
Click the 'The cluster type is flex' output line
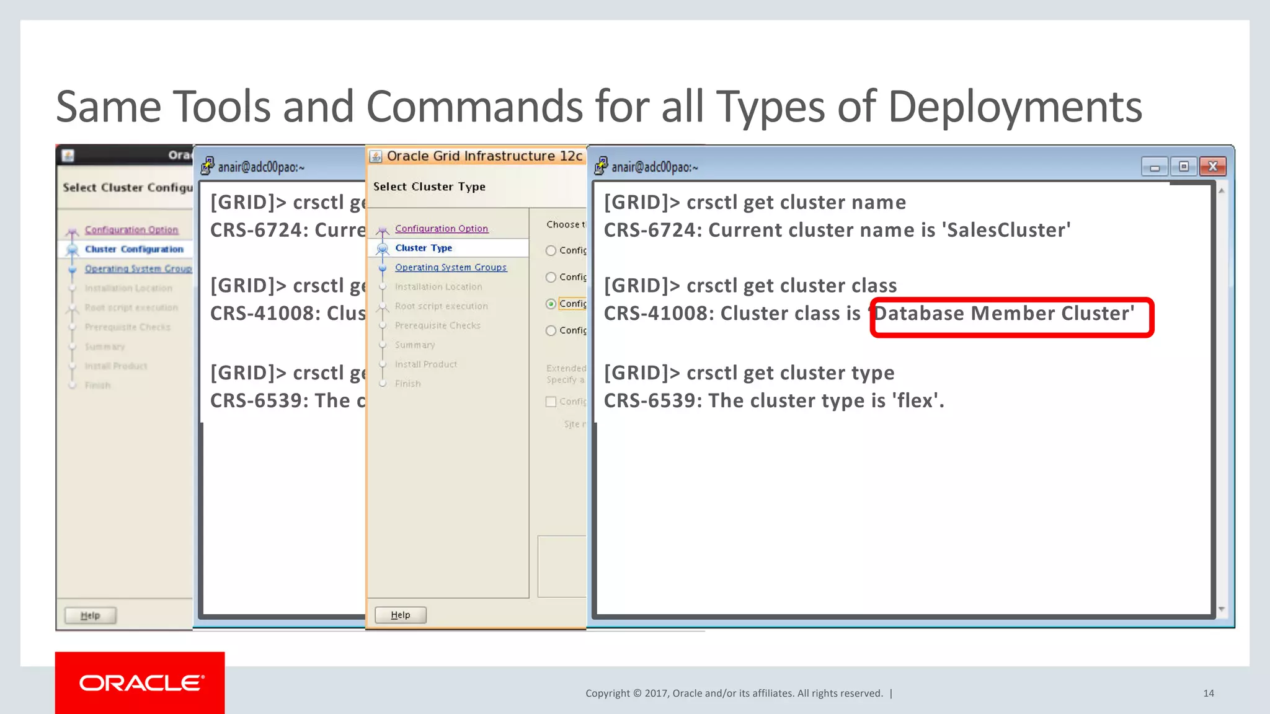click(774, 400)
